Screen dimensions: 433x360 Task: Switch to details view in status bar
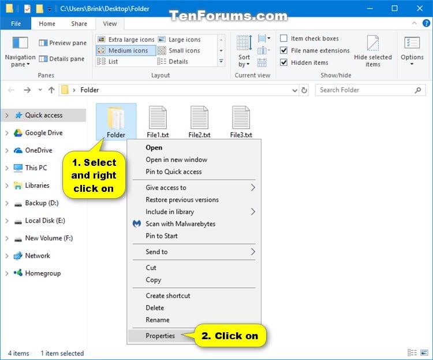[x=412, y=352]
